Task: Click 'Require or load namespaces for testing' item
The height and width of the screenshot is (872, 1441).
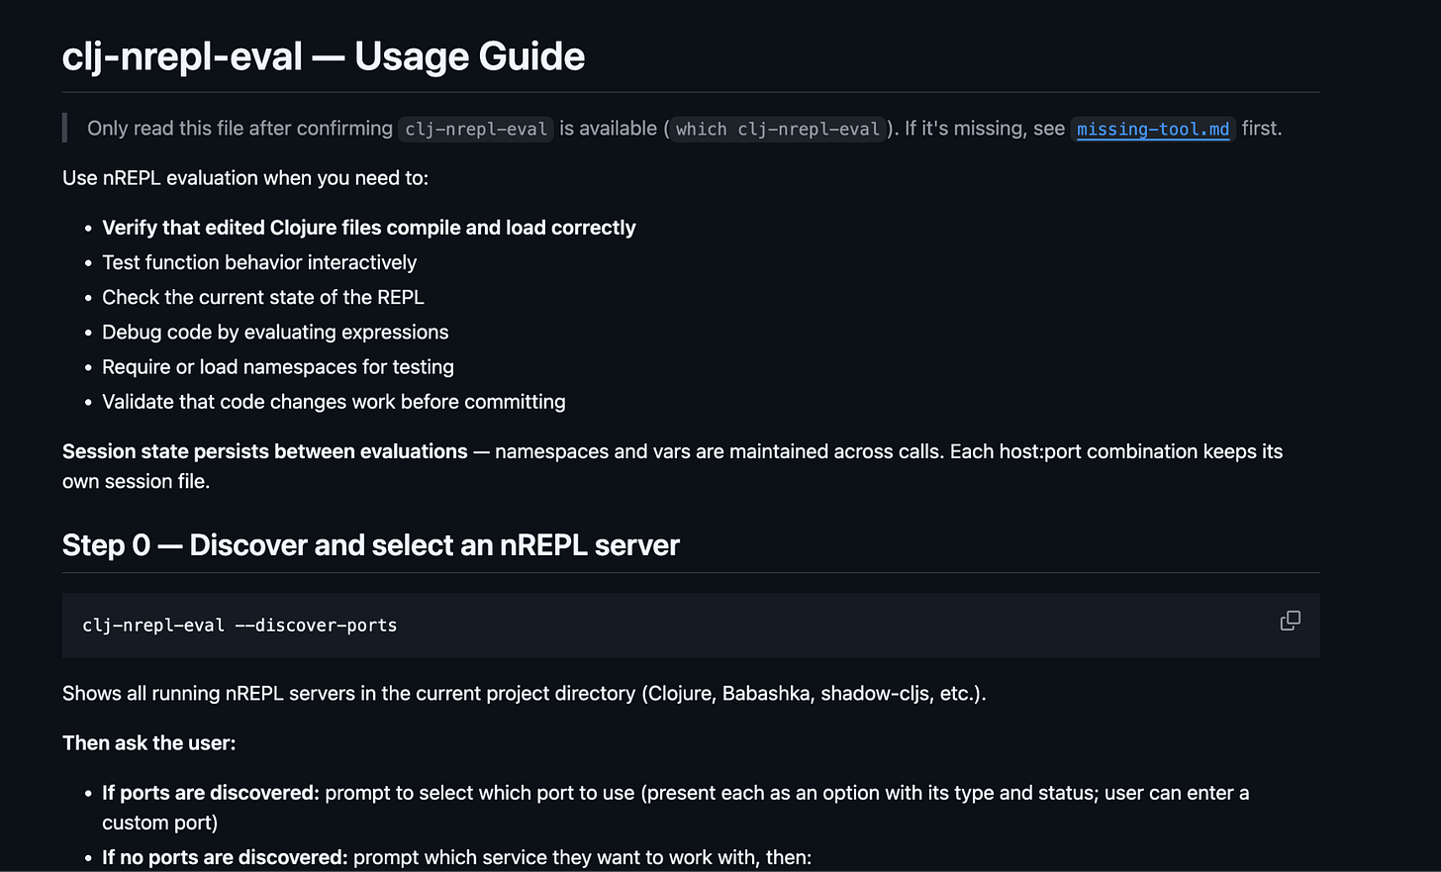Action: (278, 366)
